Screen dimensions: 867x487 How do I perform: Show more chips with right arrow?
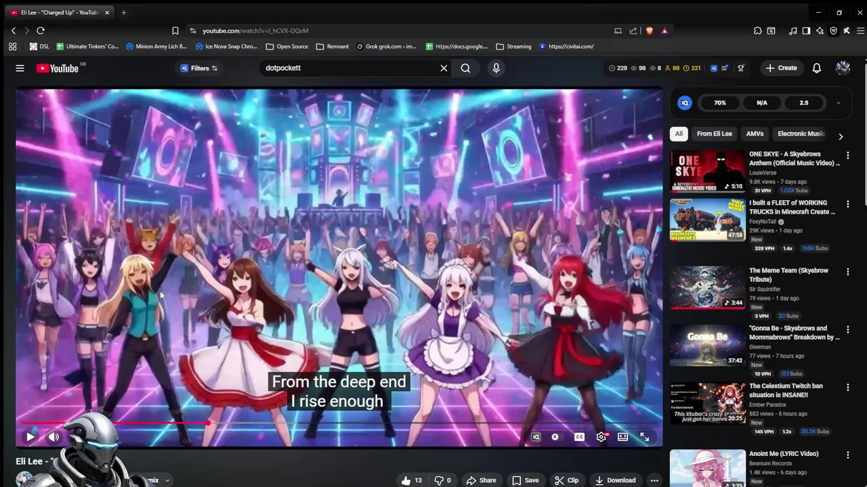point(841,137)
